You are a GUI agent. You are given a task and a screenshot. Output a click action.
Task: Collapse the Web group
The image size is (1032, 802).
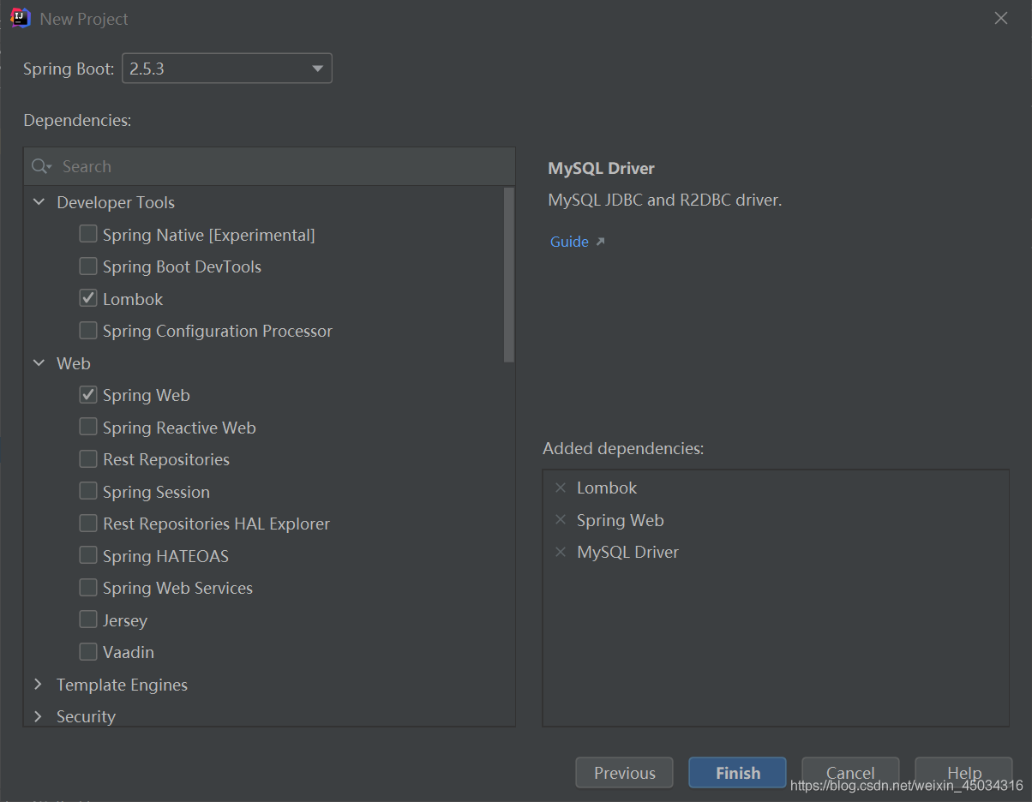pyautogui.click(x=39, y=363)
